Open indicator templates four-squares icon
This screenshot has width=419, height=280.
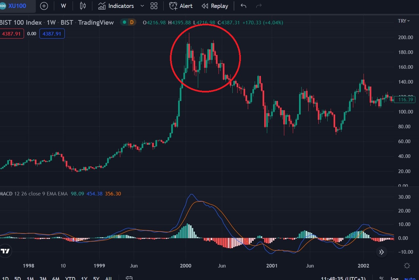[x=154, y=6]
